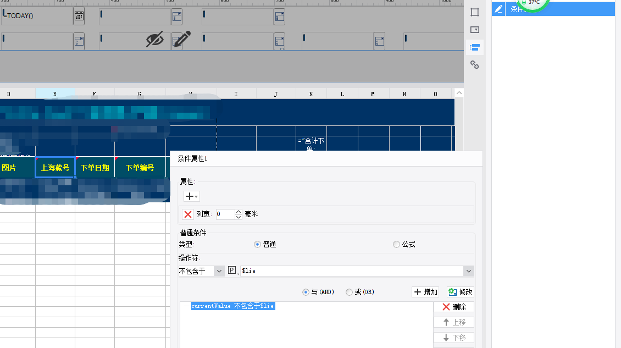Click the 修改 button

460,292
